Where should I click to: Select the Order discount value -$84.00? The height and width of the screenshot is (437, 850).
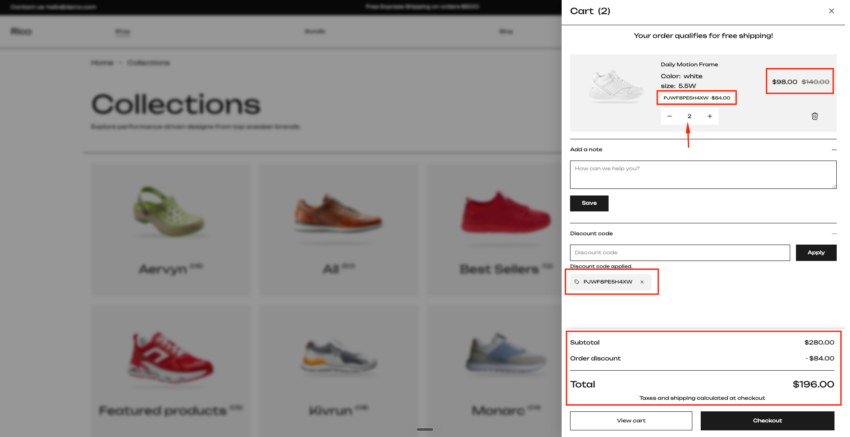(x=820, y=358)
